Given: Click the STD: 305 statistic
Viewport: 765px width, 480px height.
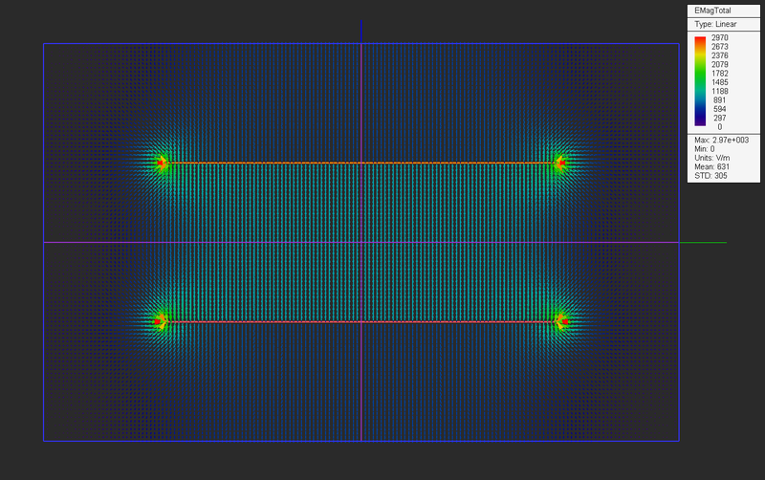Looking at the screenshot, I should click(710, 176).
